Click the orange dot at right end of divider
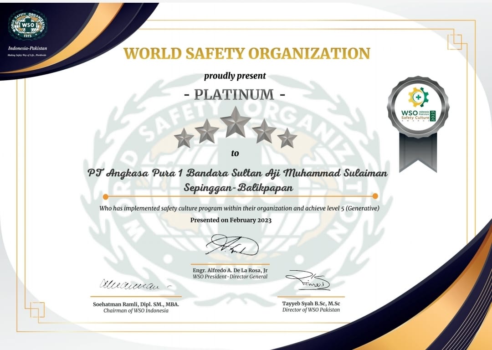The image size is (492, 350). [x=375, y=196]
